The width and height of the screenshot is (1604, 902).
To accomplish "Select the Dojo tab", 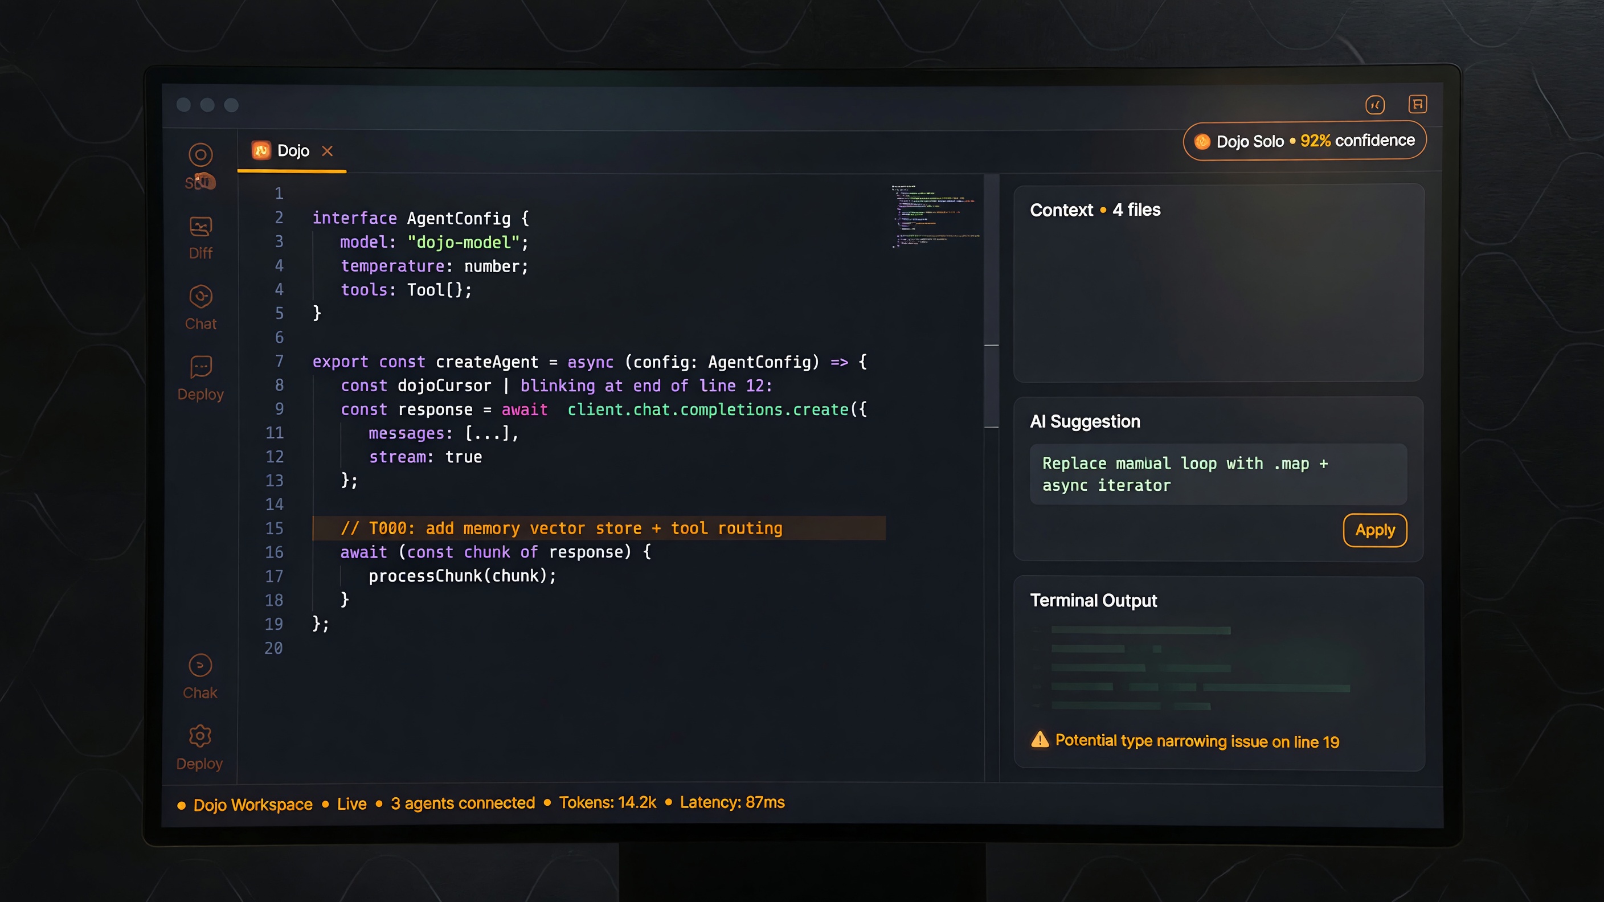I will [292, 151].
